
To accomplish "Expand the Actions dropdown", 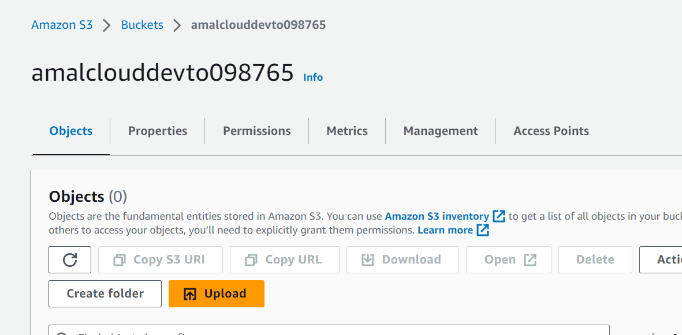I will click(x=667, y=259).
